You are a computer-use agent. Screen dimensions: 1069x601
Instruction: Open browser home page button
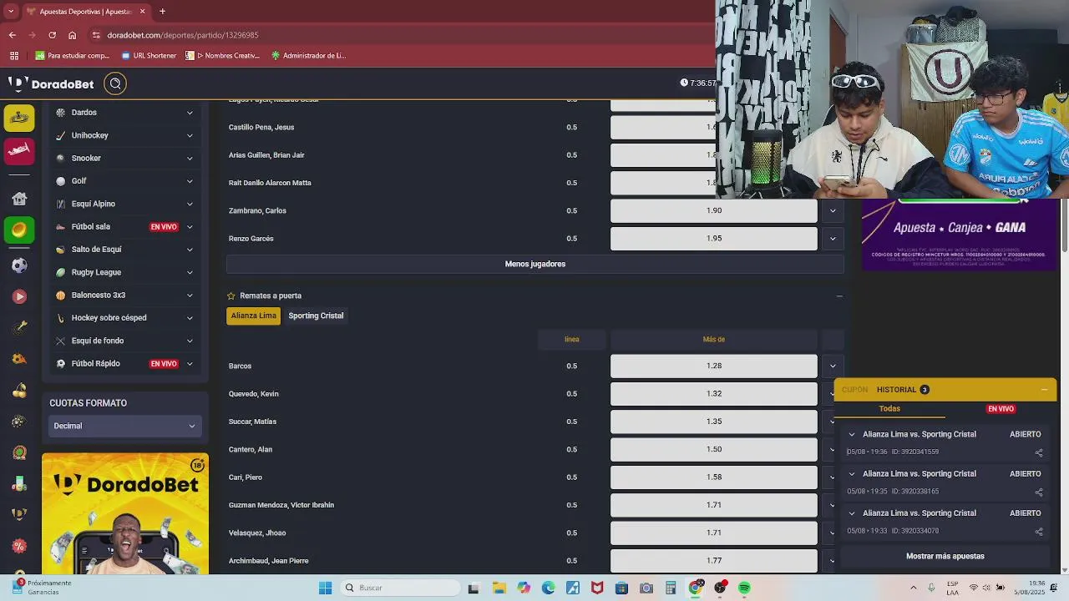[72, 35]
